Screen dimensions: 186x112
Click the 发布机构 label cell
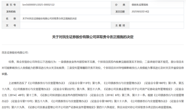click(11, 12)
